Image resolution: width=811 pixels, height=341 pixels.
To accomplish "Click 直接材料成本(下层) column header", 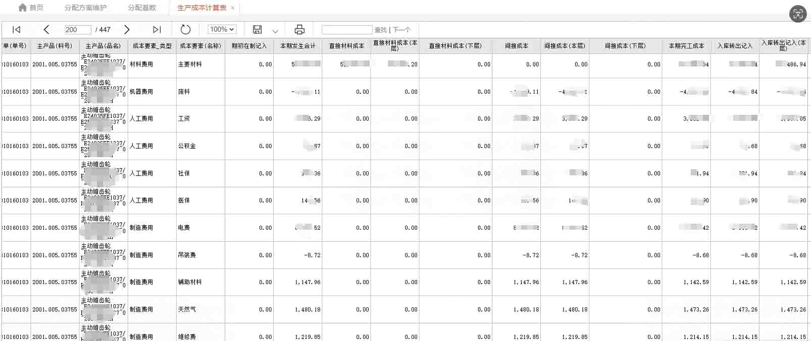I will tap(455, 46).
